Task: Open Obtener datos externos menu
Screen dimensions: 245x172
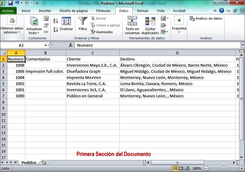Action: (x=12, y=25)
